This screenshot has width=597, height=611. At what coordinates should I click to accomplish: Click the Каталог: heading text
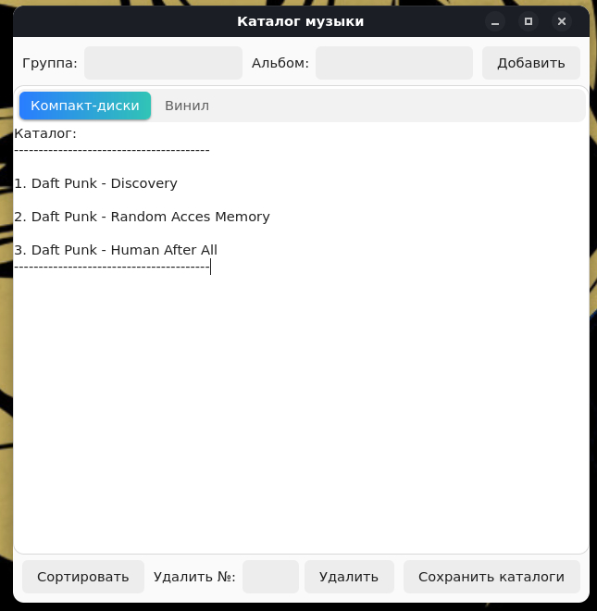[x=45, y=133]
